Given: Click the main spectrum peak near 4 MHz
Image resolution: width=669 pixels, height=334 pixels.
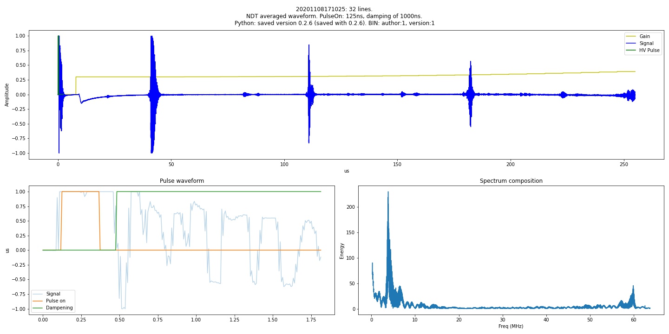Looking at the screenshot, I should tap(388, 250).
